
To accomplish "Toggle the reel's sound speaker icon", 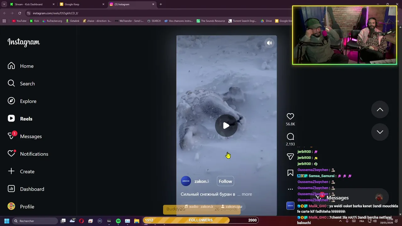I will (x=269, y=43).
